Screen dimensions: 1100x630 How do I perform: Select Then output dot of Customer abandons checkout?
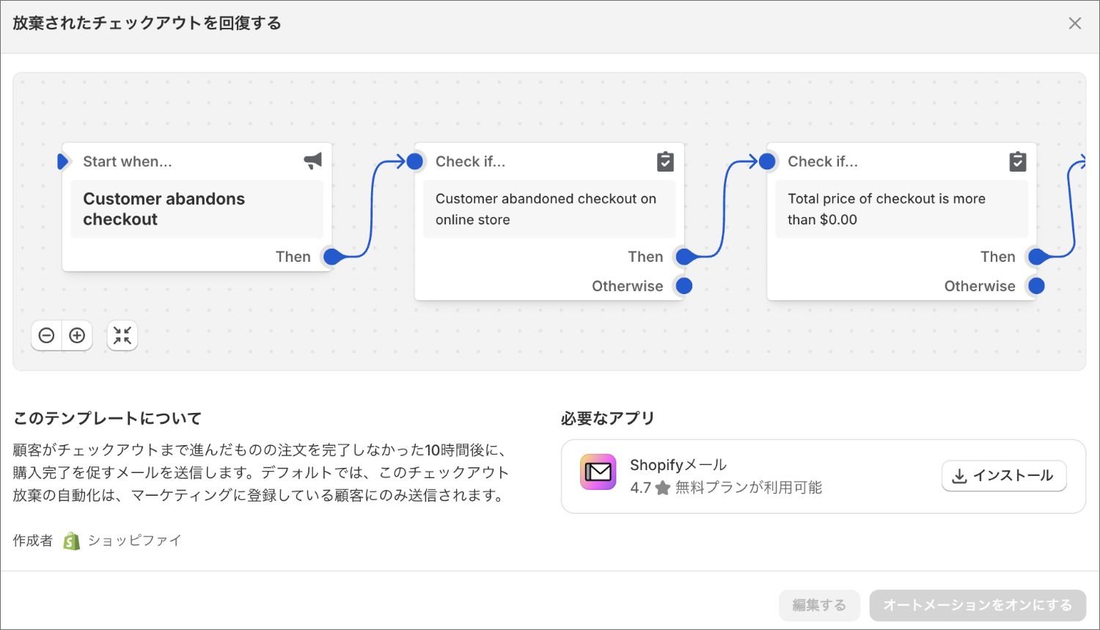click(332, 257)
